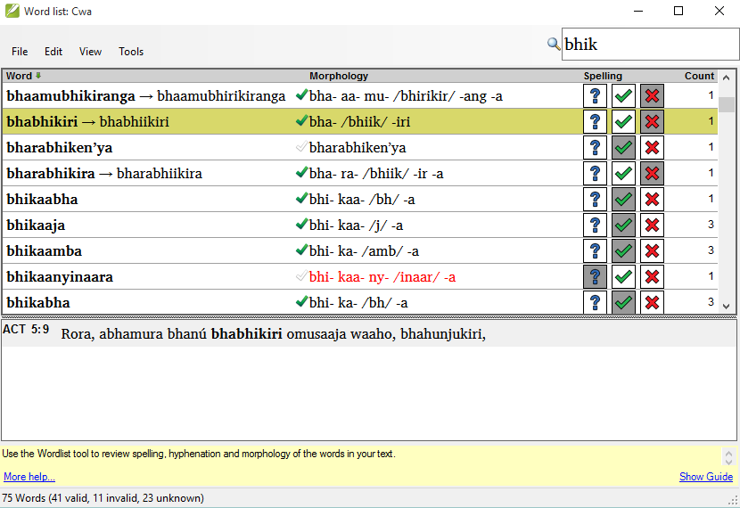
Task: Toggle morphology approval for bhikabha
Action: [x=301, y=302]
